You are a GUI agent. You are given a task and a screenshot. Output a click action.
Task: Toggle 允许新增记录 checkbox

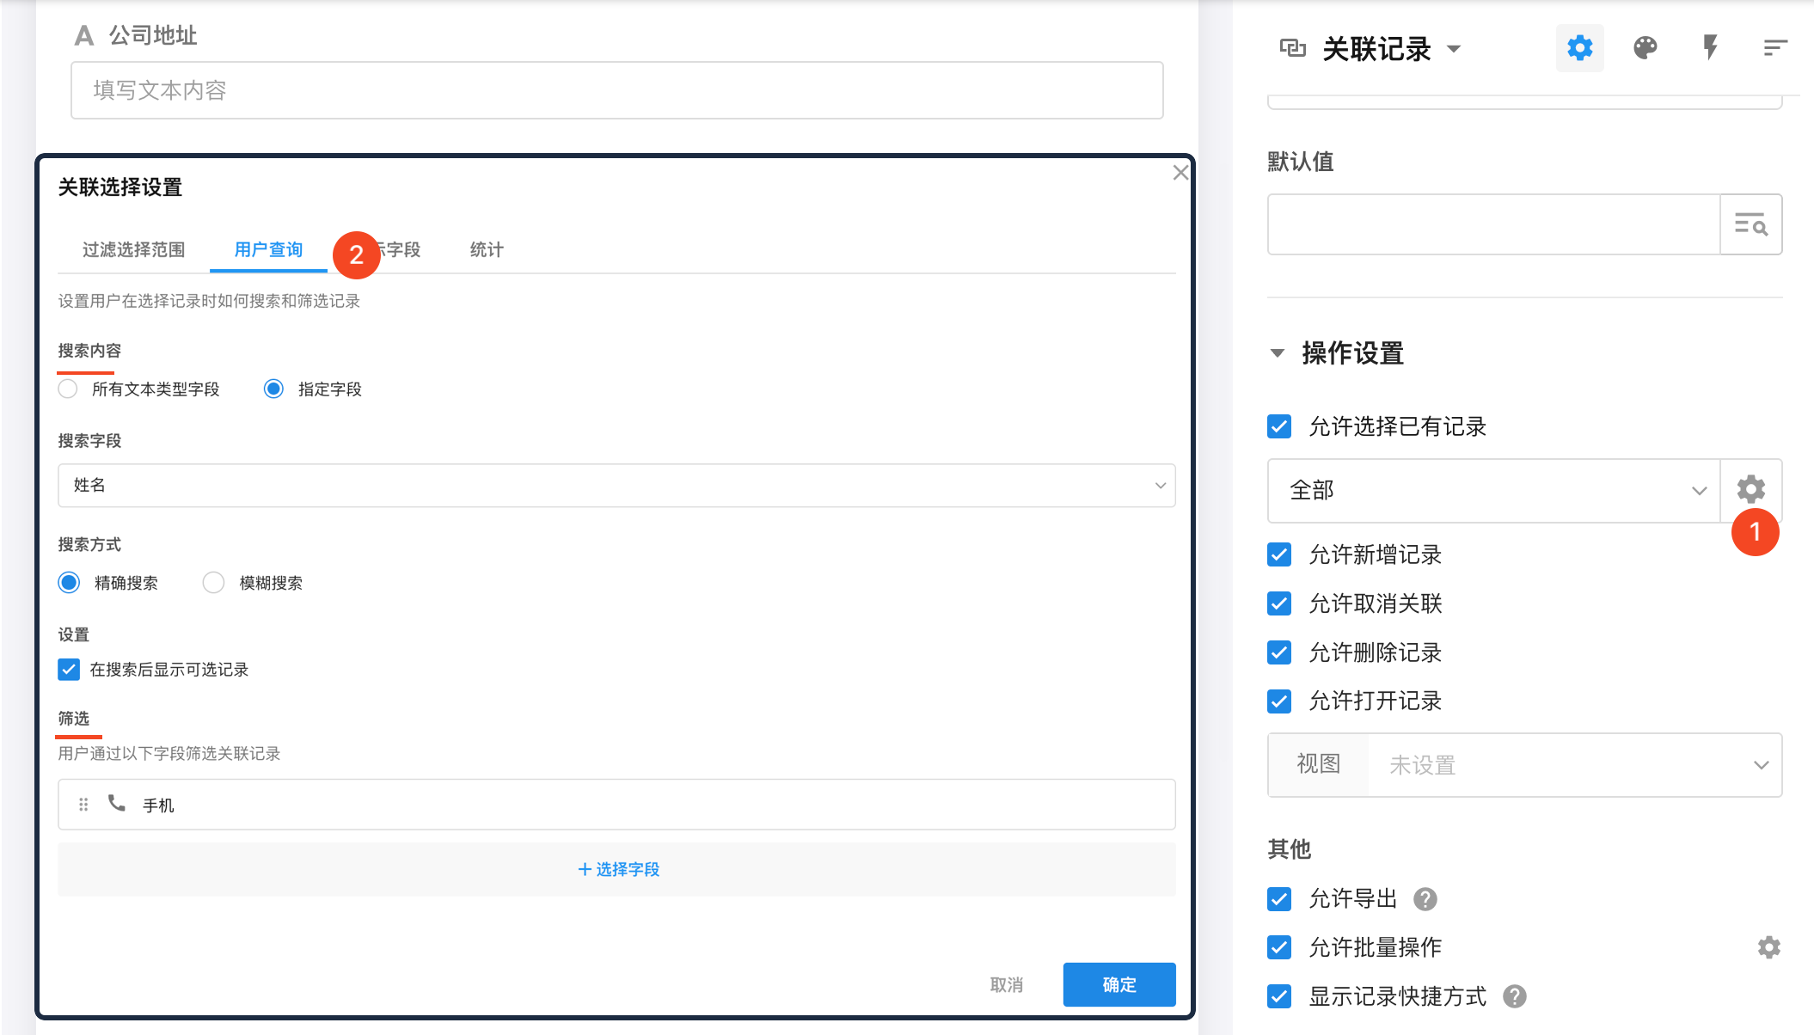point(1279,555)
